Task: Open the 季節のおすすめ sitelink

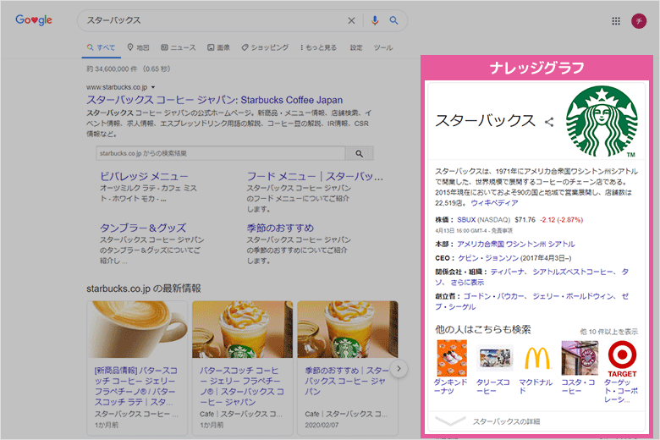Action: [x=280, y=228]
